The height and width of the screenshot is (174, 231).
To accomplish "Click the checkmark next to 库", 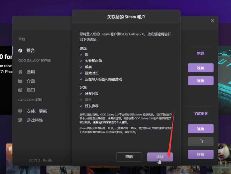I will click(81, 55).
